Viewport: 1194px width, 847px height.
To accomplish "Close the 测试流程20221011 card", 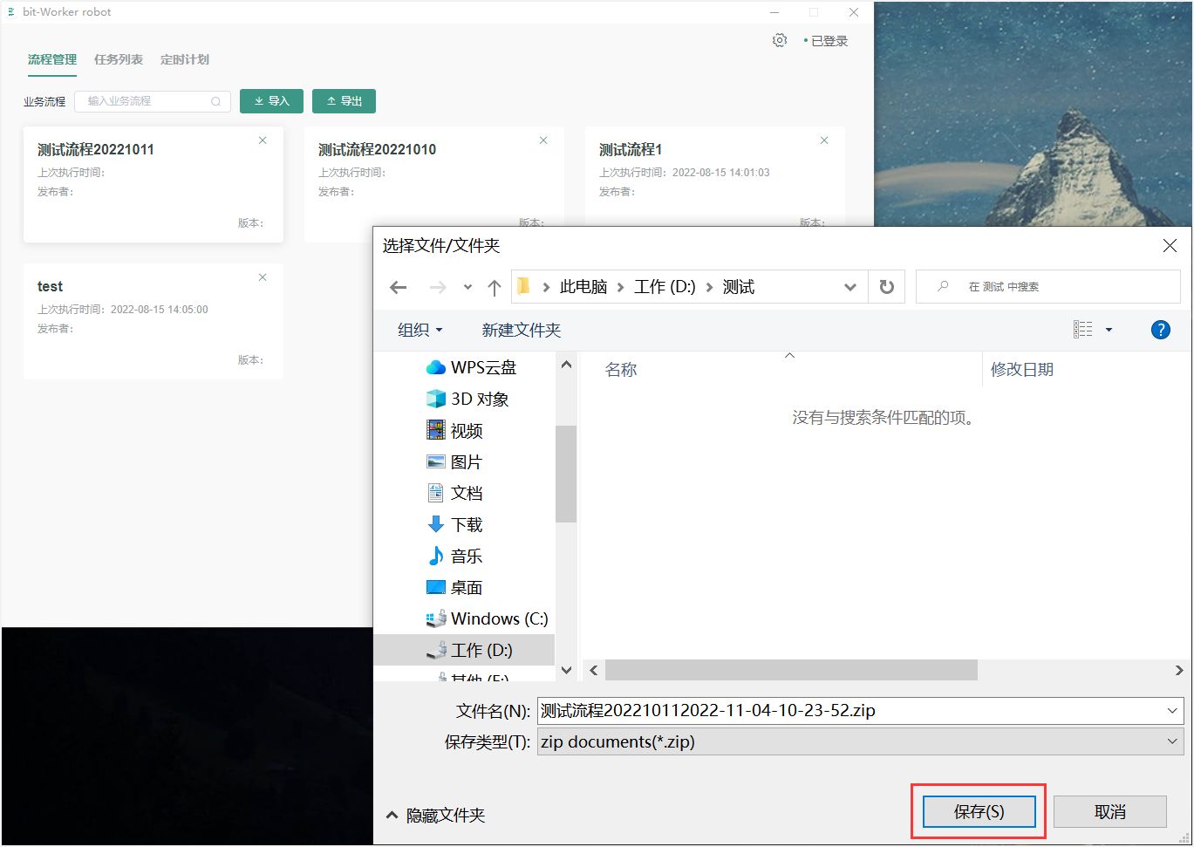I will tap(263, 140).
